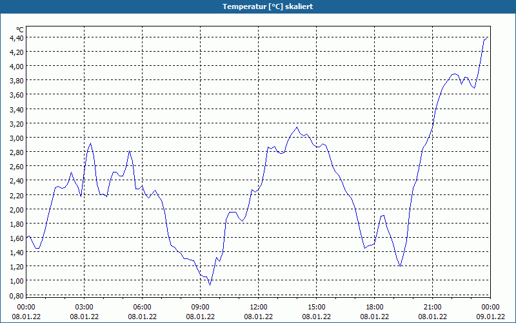Select the y-axis tick label '3,40'
This screenshot has height=323, width=516.
pos(17,110)
